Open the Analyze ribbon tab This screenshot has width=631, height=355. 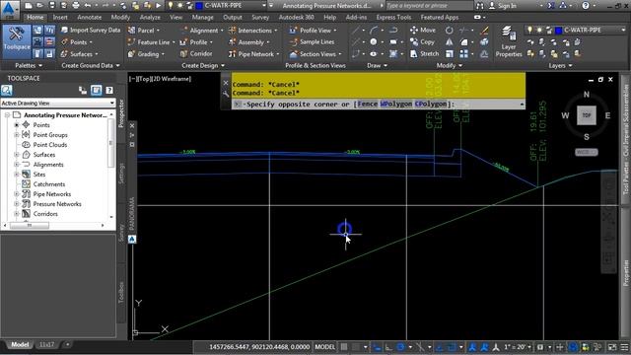coord(150,18)
